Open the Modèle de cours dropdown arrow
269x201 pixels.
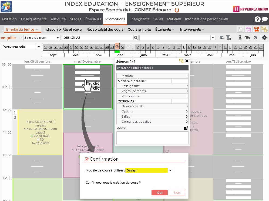(170, 170)
